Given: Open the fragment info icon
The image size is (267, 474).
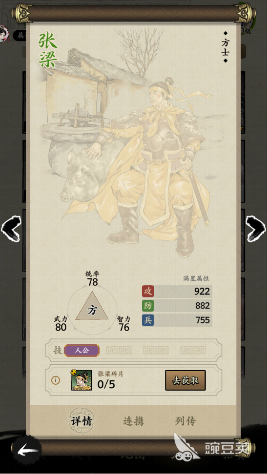Looking at the screenshot, I should (55, 380).
